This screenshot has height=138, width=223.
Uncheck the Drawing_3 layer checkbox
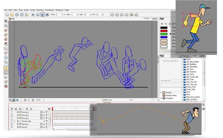(x=12, y=115)
